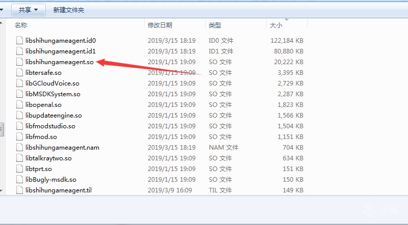Click the file icon of libshihungameagent.til

(x=19, y=190)
